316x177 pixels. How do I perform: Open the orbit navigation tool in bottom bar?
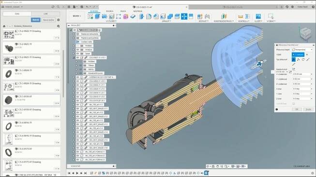pyautogui.click(x=208, y=166)
